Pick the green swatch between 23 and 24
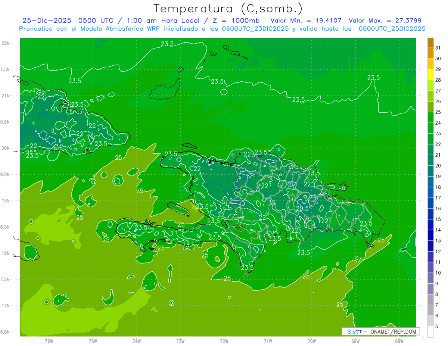 431,128
